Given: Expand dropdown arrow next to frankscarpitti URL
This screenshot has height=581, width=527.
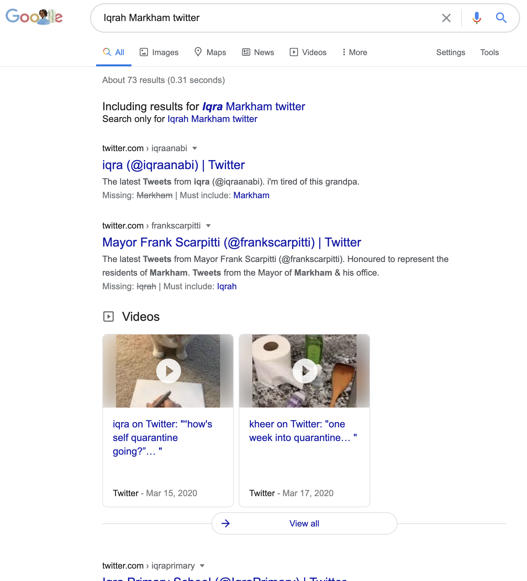Looking at the screenshot, I should [x=208, y=226].
